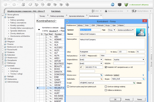Select Magazyn in the module tree
Screen dimensions: 154x102
tap(11, 41)
